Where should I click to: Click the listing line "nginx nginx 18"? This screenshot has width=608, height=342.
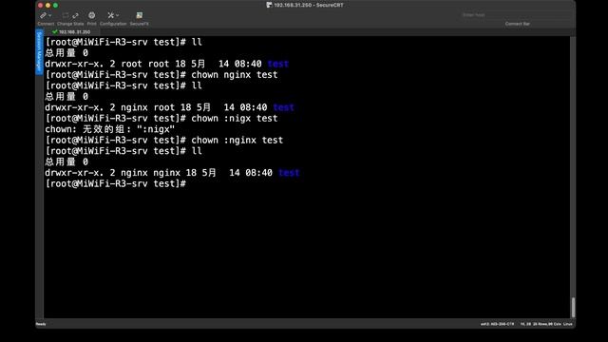pyautogui.click(x=172, y=173)
